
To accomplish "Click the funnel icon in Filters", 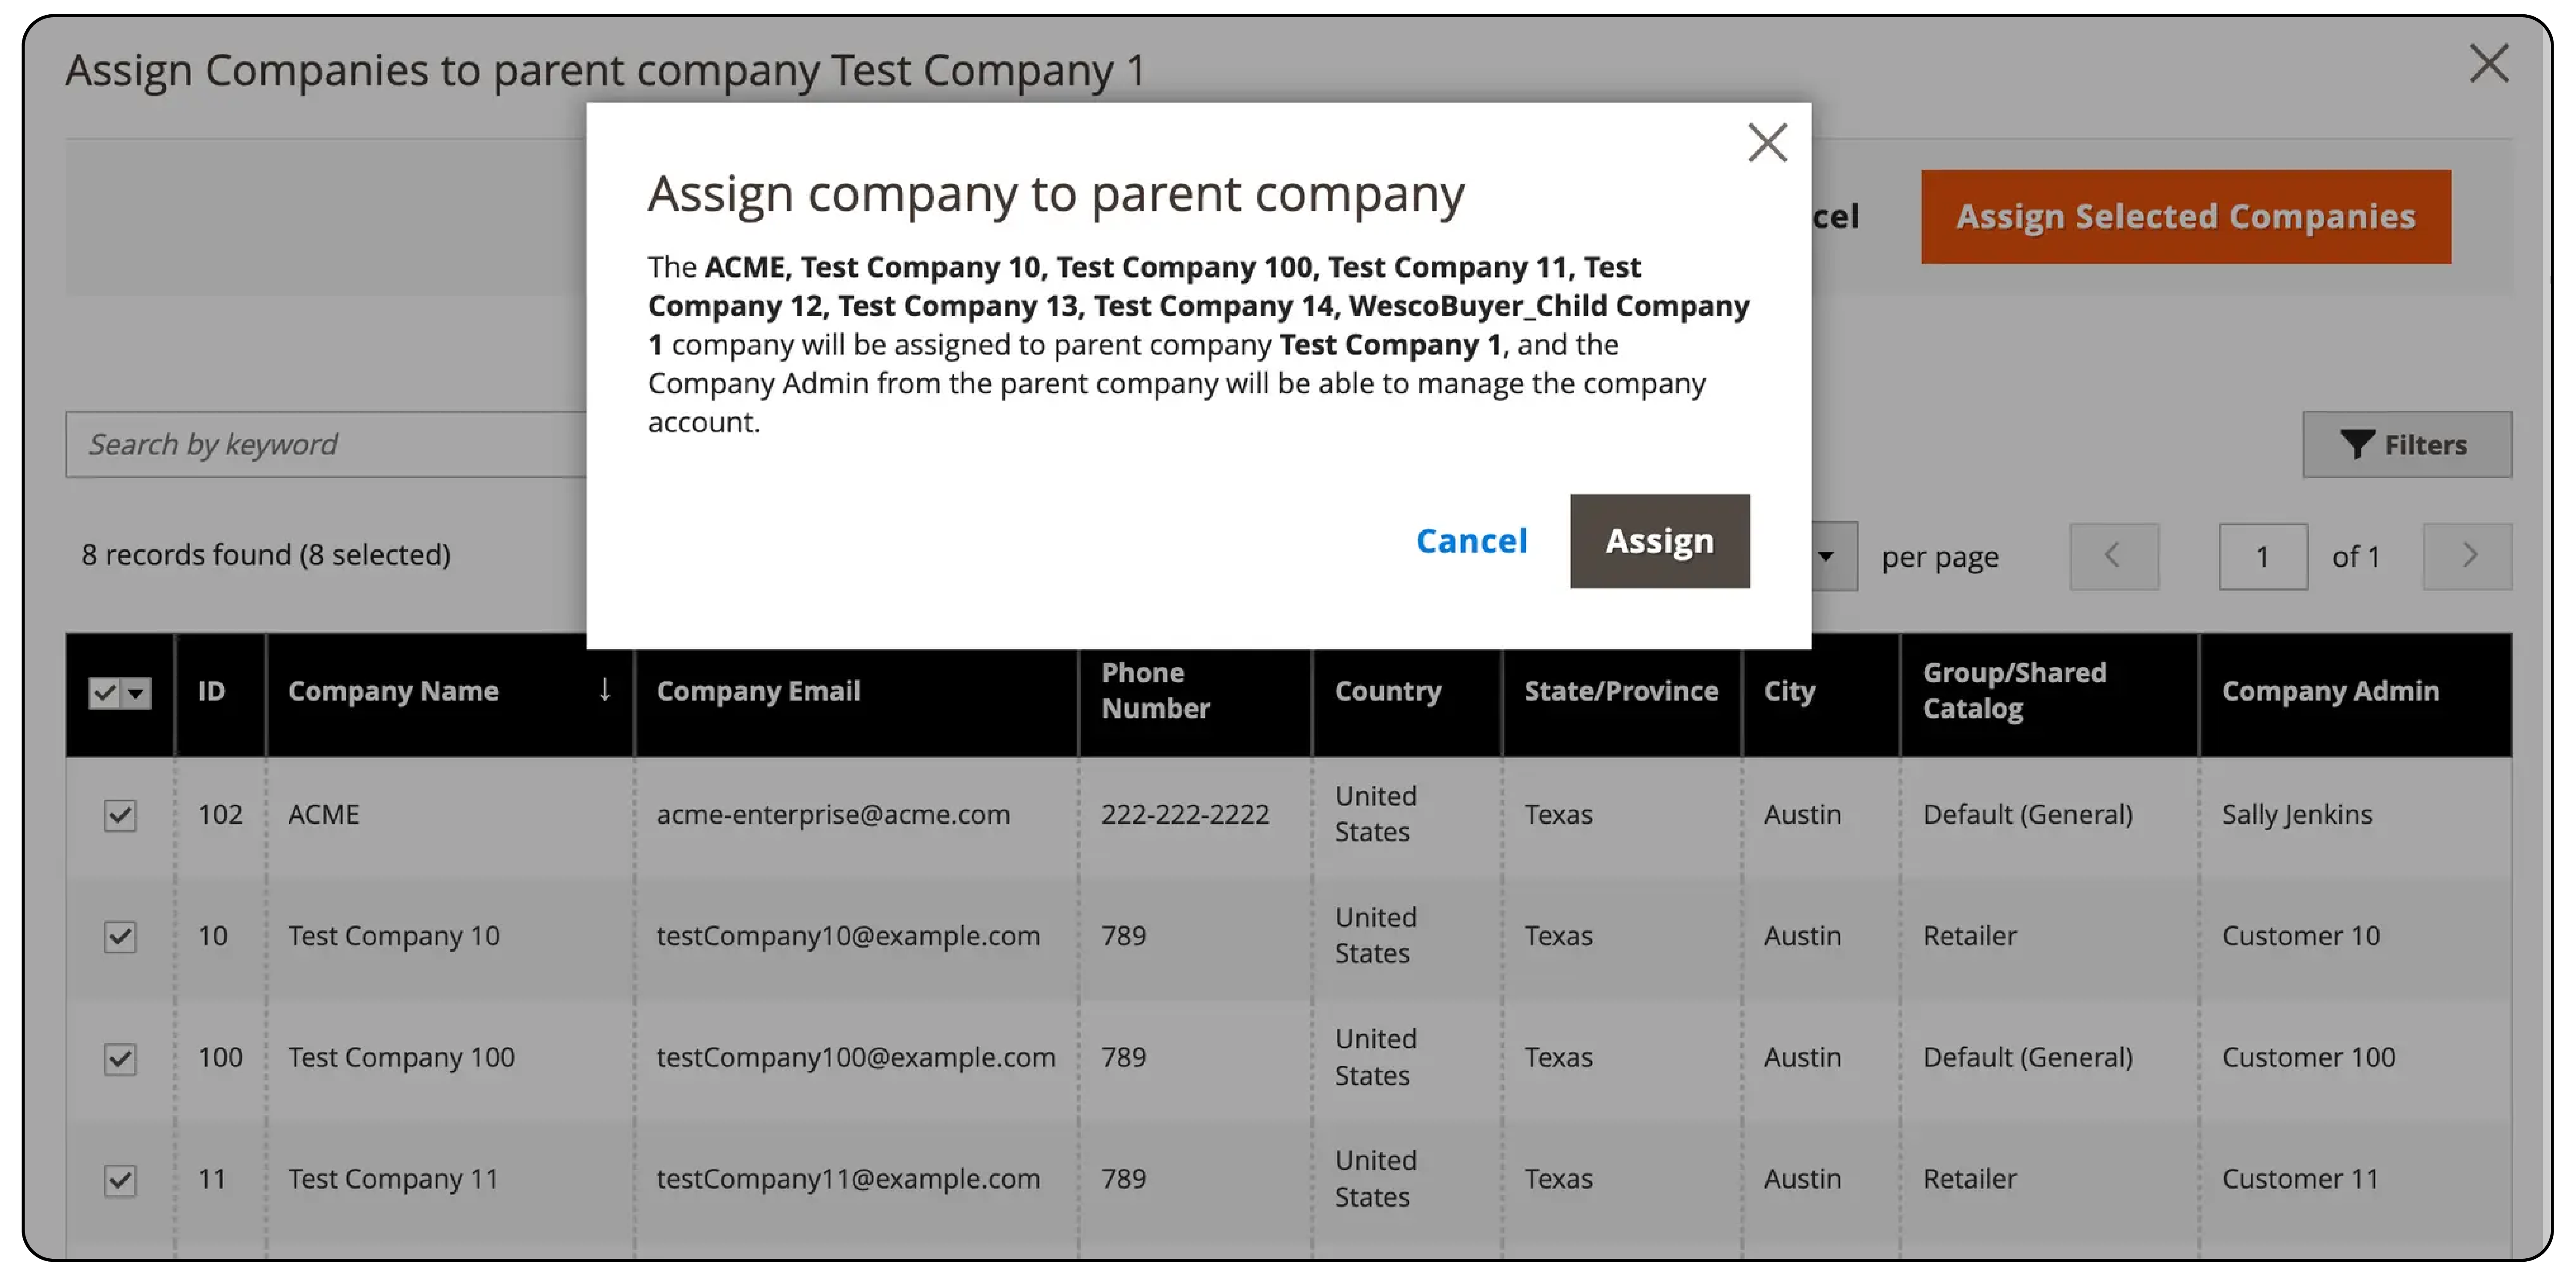I will [2356, 444].
